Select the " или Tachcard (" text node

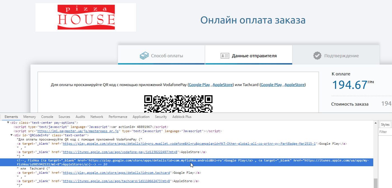click(x=33, y=168)
